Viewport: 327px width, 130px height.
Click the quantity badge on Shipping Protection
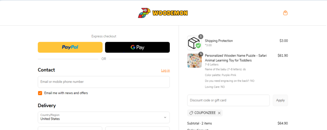point(201,37)
